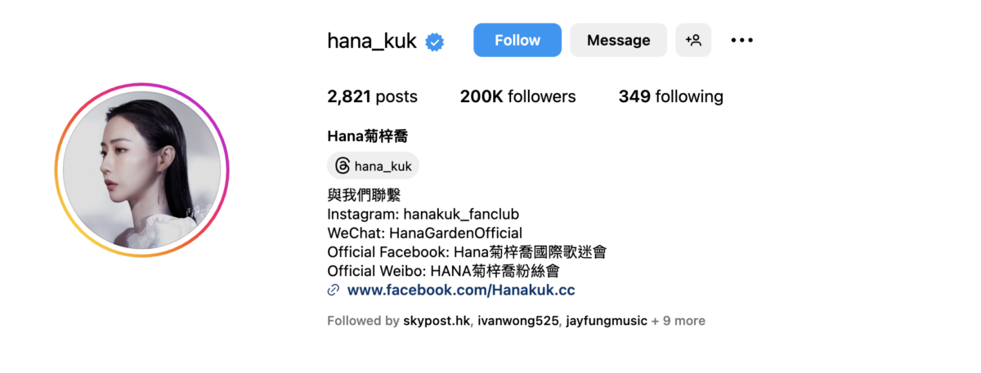The image size is (981, 373).
Task: Click the link chain icon beside URL
Action: coord(334,290)
